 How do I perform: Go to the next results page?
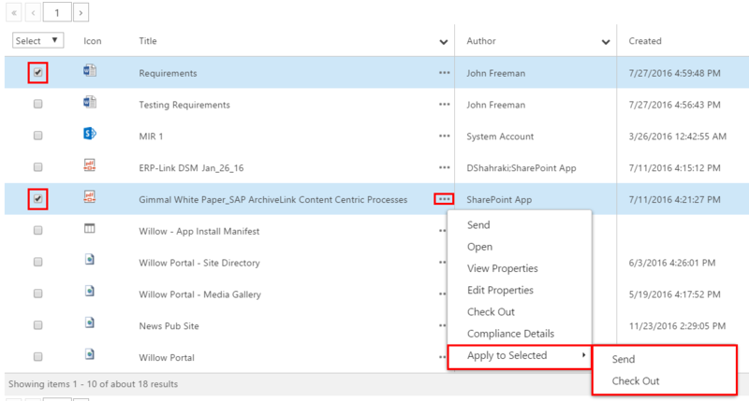81,12
